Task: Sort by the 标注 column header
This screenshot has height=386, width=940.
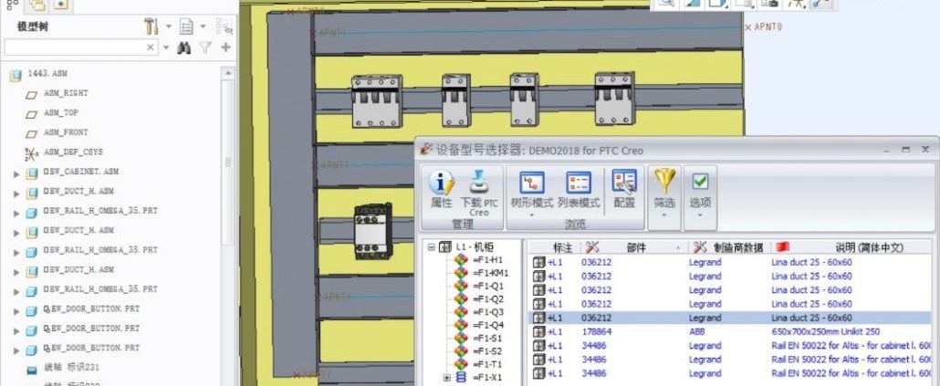Action: point(554,247)
